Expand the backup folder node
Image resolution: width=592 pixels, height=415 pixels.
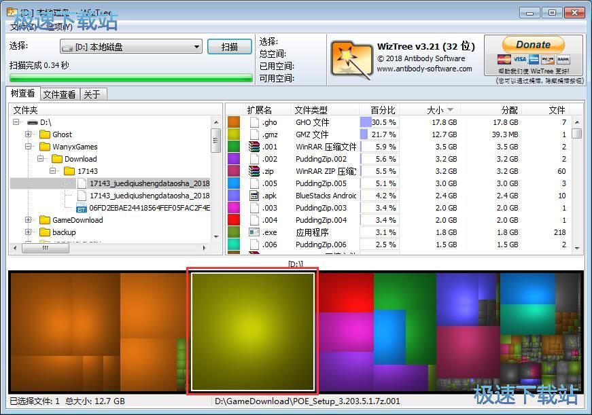point(29,232)
